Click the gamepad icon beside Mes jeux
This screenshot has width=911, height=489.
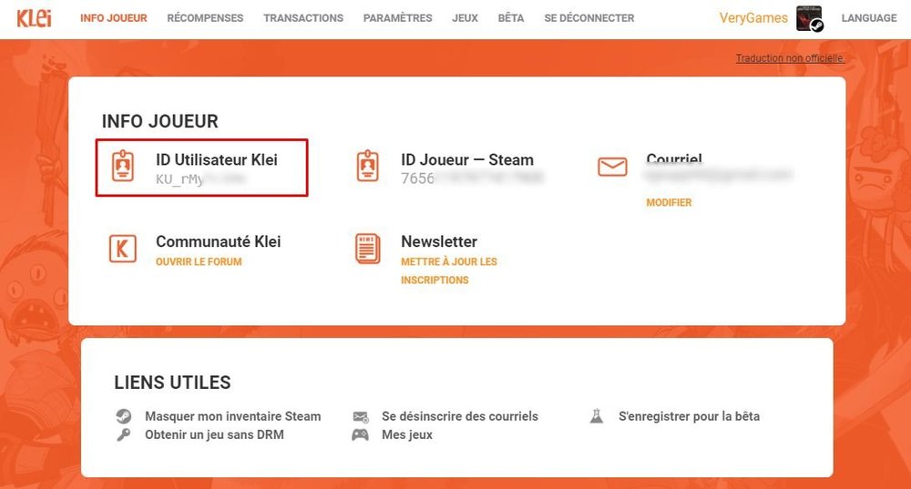[360, 435]
